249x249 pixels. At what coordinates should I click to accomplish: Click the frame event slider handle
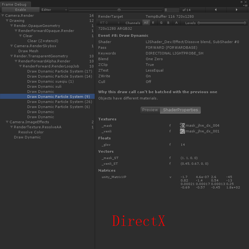(x=119, y=10)
